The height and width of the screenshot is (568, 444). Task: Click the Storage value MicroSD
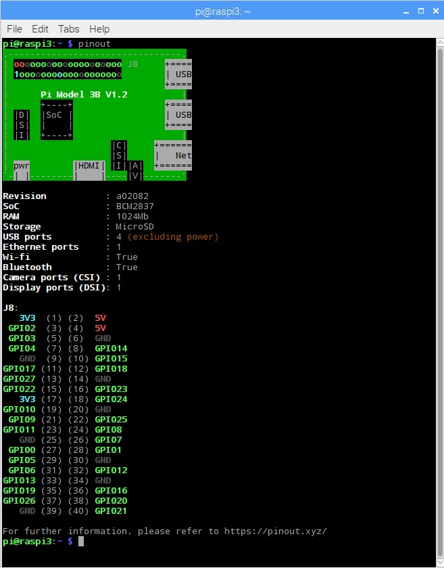click(135, 226)
